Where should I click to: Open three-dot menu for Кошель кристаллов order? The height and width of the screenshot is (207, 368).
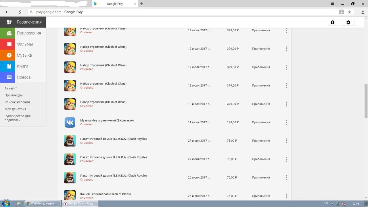[x=287, y=196]
